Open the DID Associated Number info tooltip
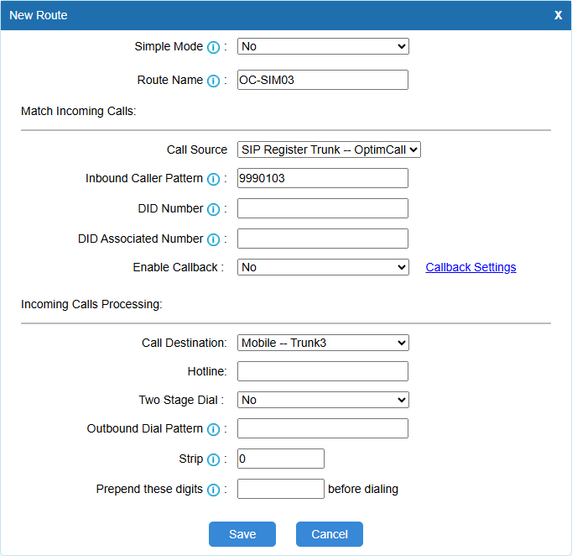 coord(213,239)
